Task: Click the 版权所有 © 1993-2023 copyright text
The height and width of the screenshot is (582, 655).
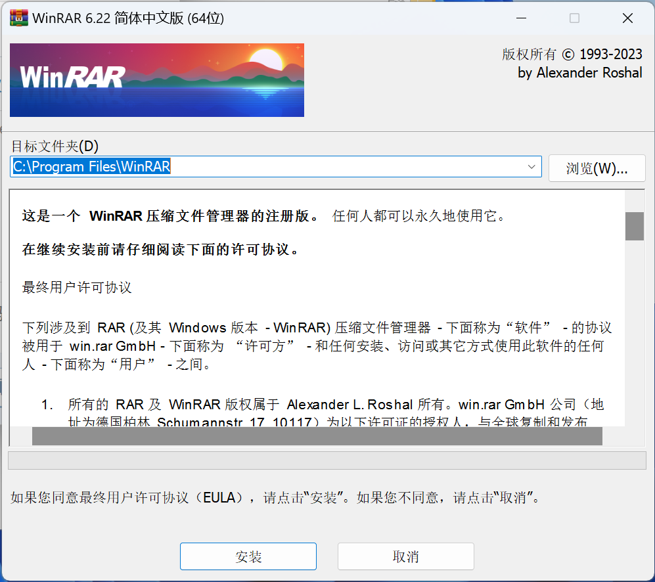Action: 572,55
